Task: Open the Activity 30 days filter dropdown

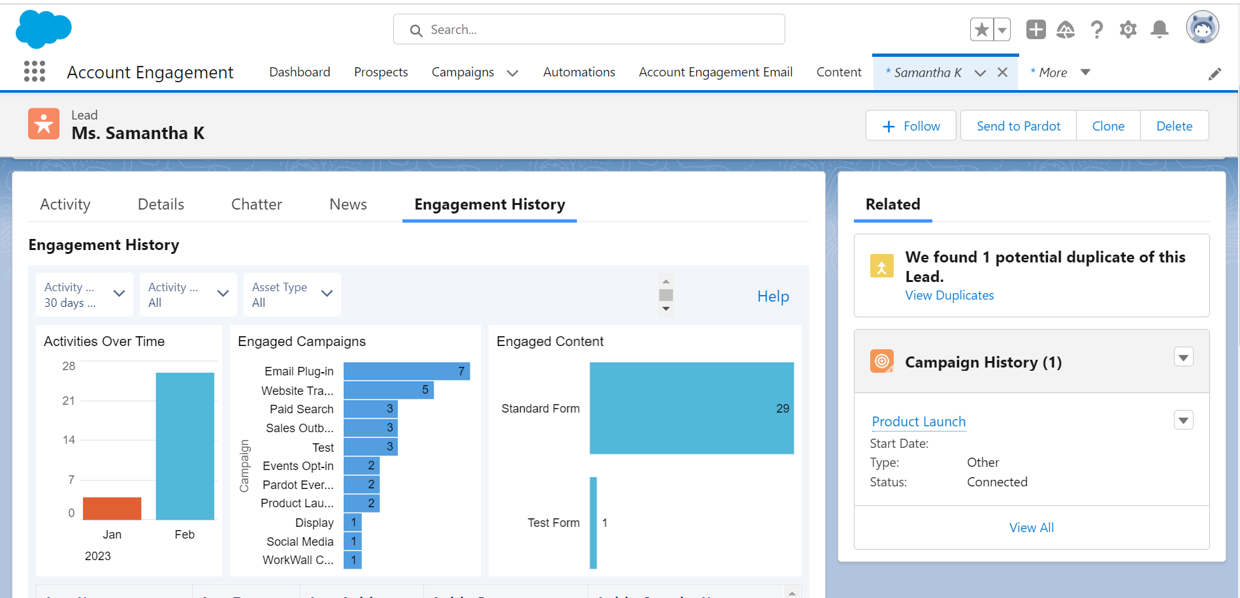Action: point(84,295)
